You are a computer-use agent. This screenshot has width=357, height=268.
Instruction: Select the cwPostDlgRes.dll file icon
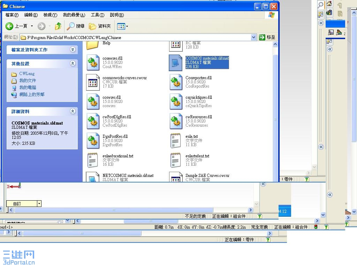click(x=93, y=121)
